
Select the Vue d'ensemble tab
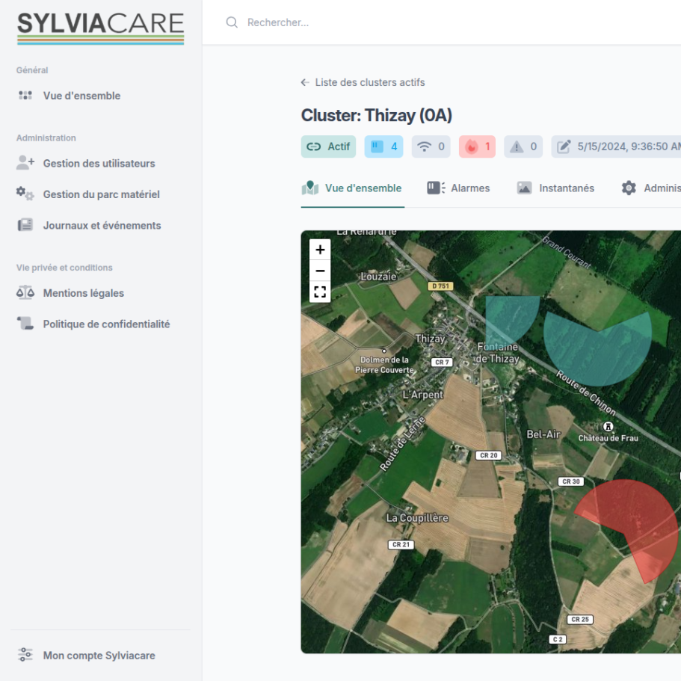click(352, 188)
